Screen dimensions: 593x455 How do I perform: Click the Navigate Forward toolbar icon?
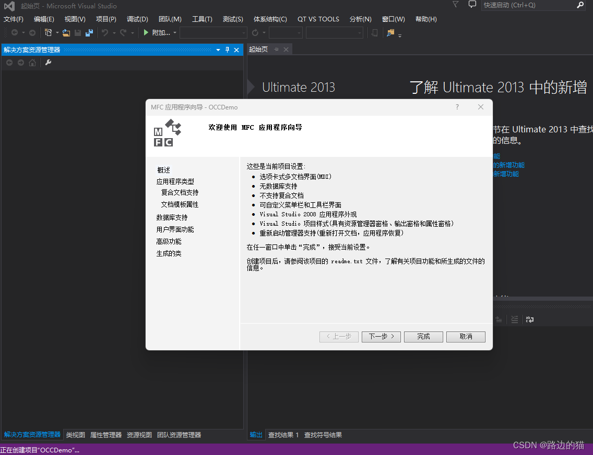(32, 33)
